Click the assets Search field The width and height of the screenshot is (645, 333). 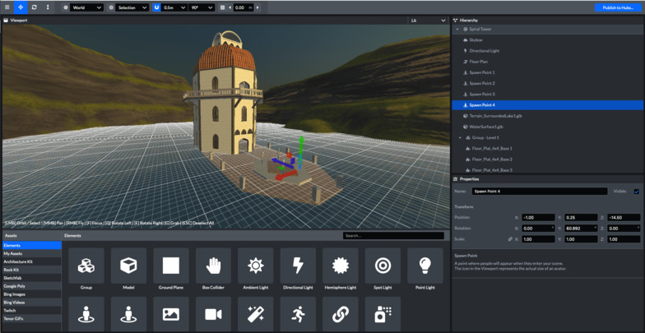pyautogui.click(x=393, y=236)
